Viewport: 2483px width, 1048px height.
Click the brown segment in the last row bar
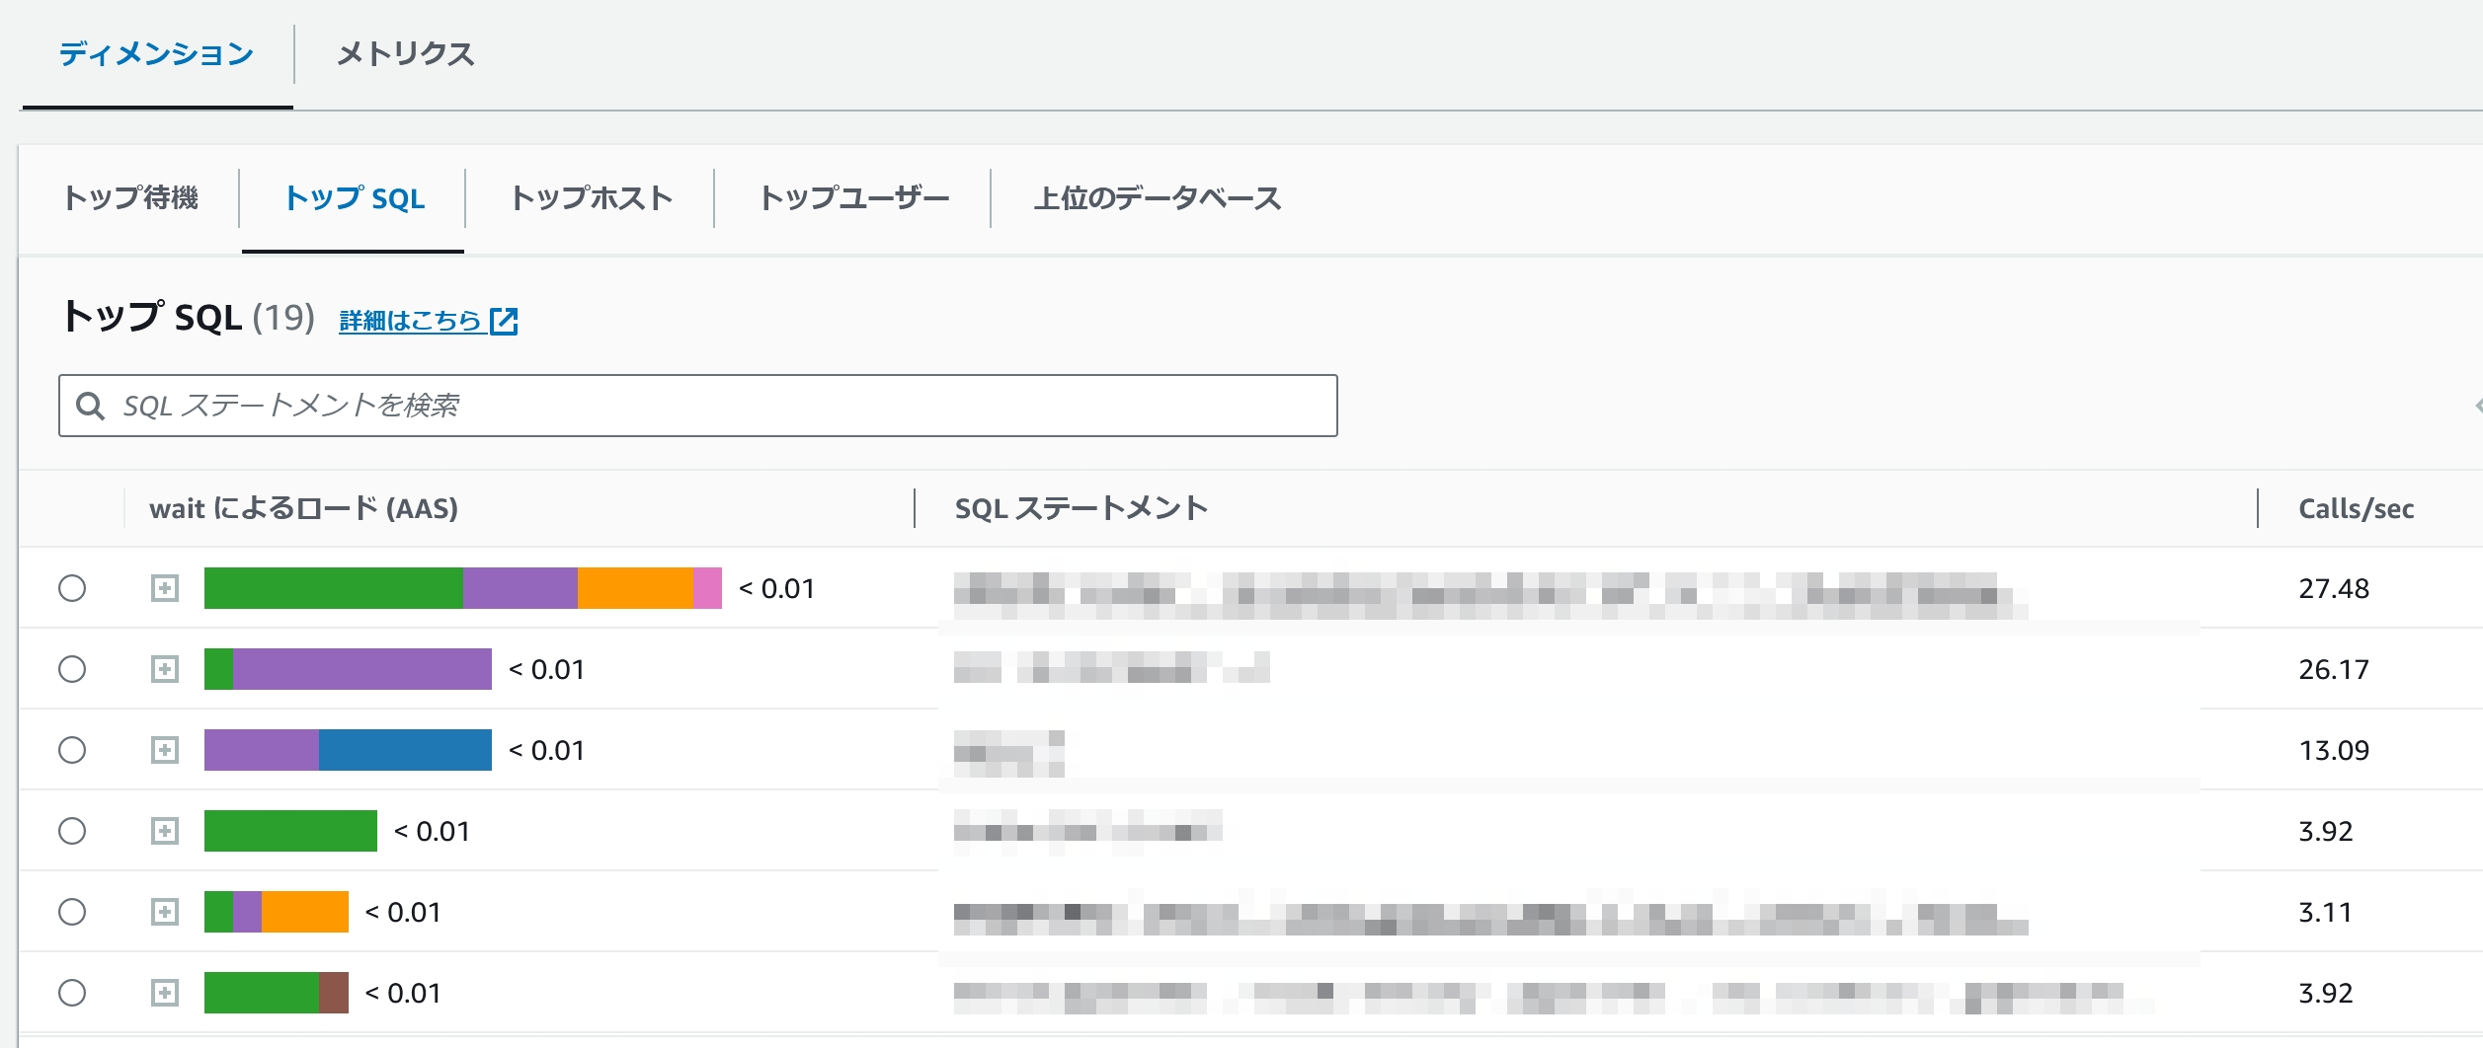coord(334,993)
